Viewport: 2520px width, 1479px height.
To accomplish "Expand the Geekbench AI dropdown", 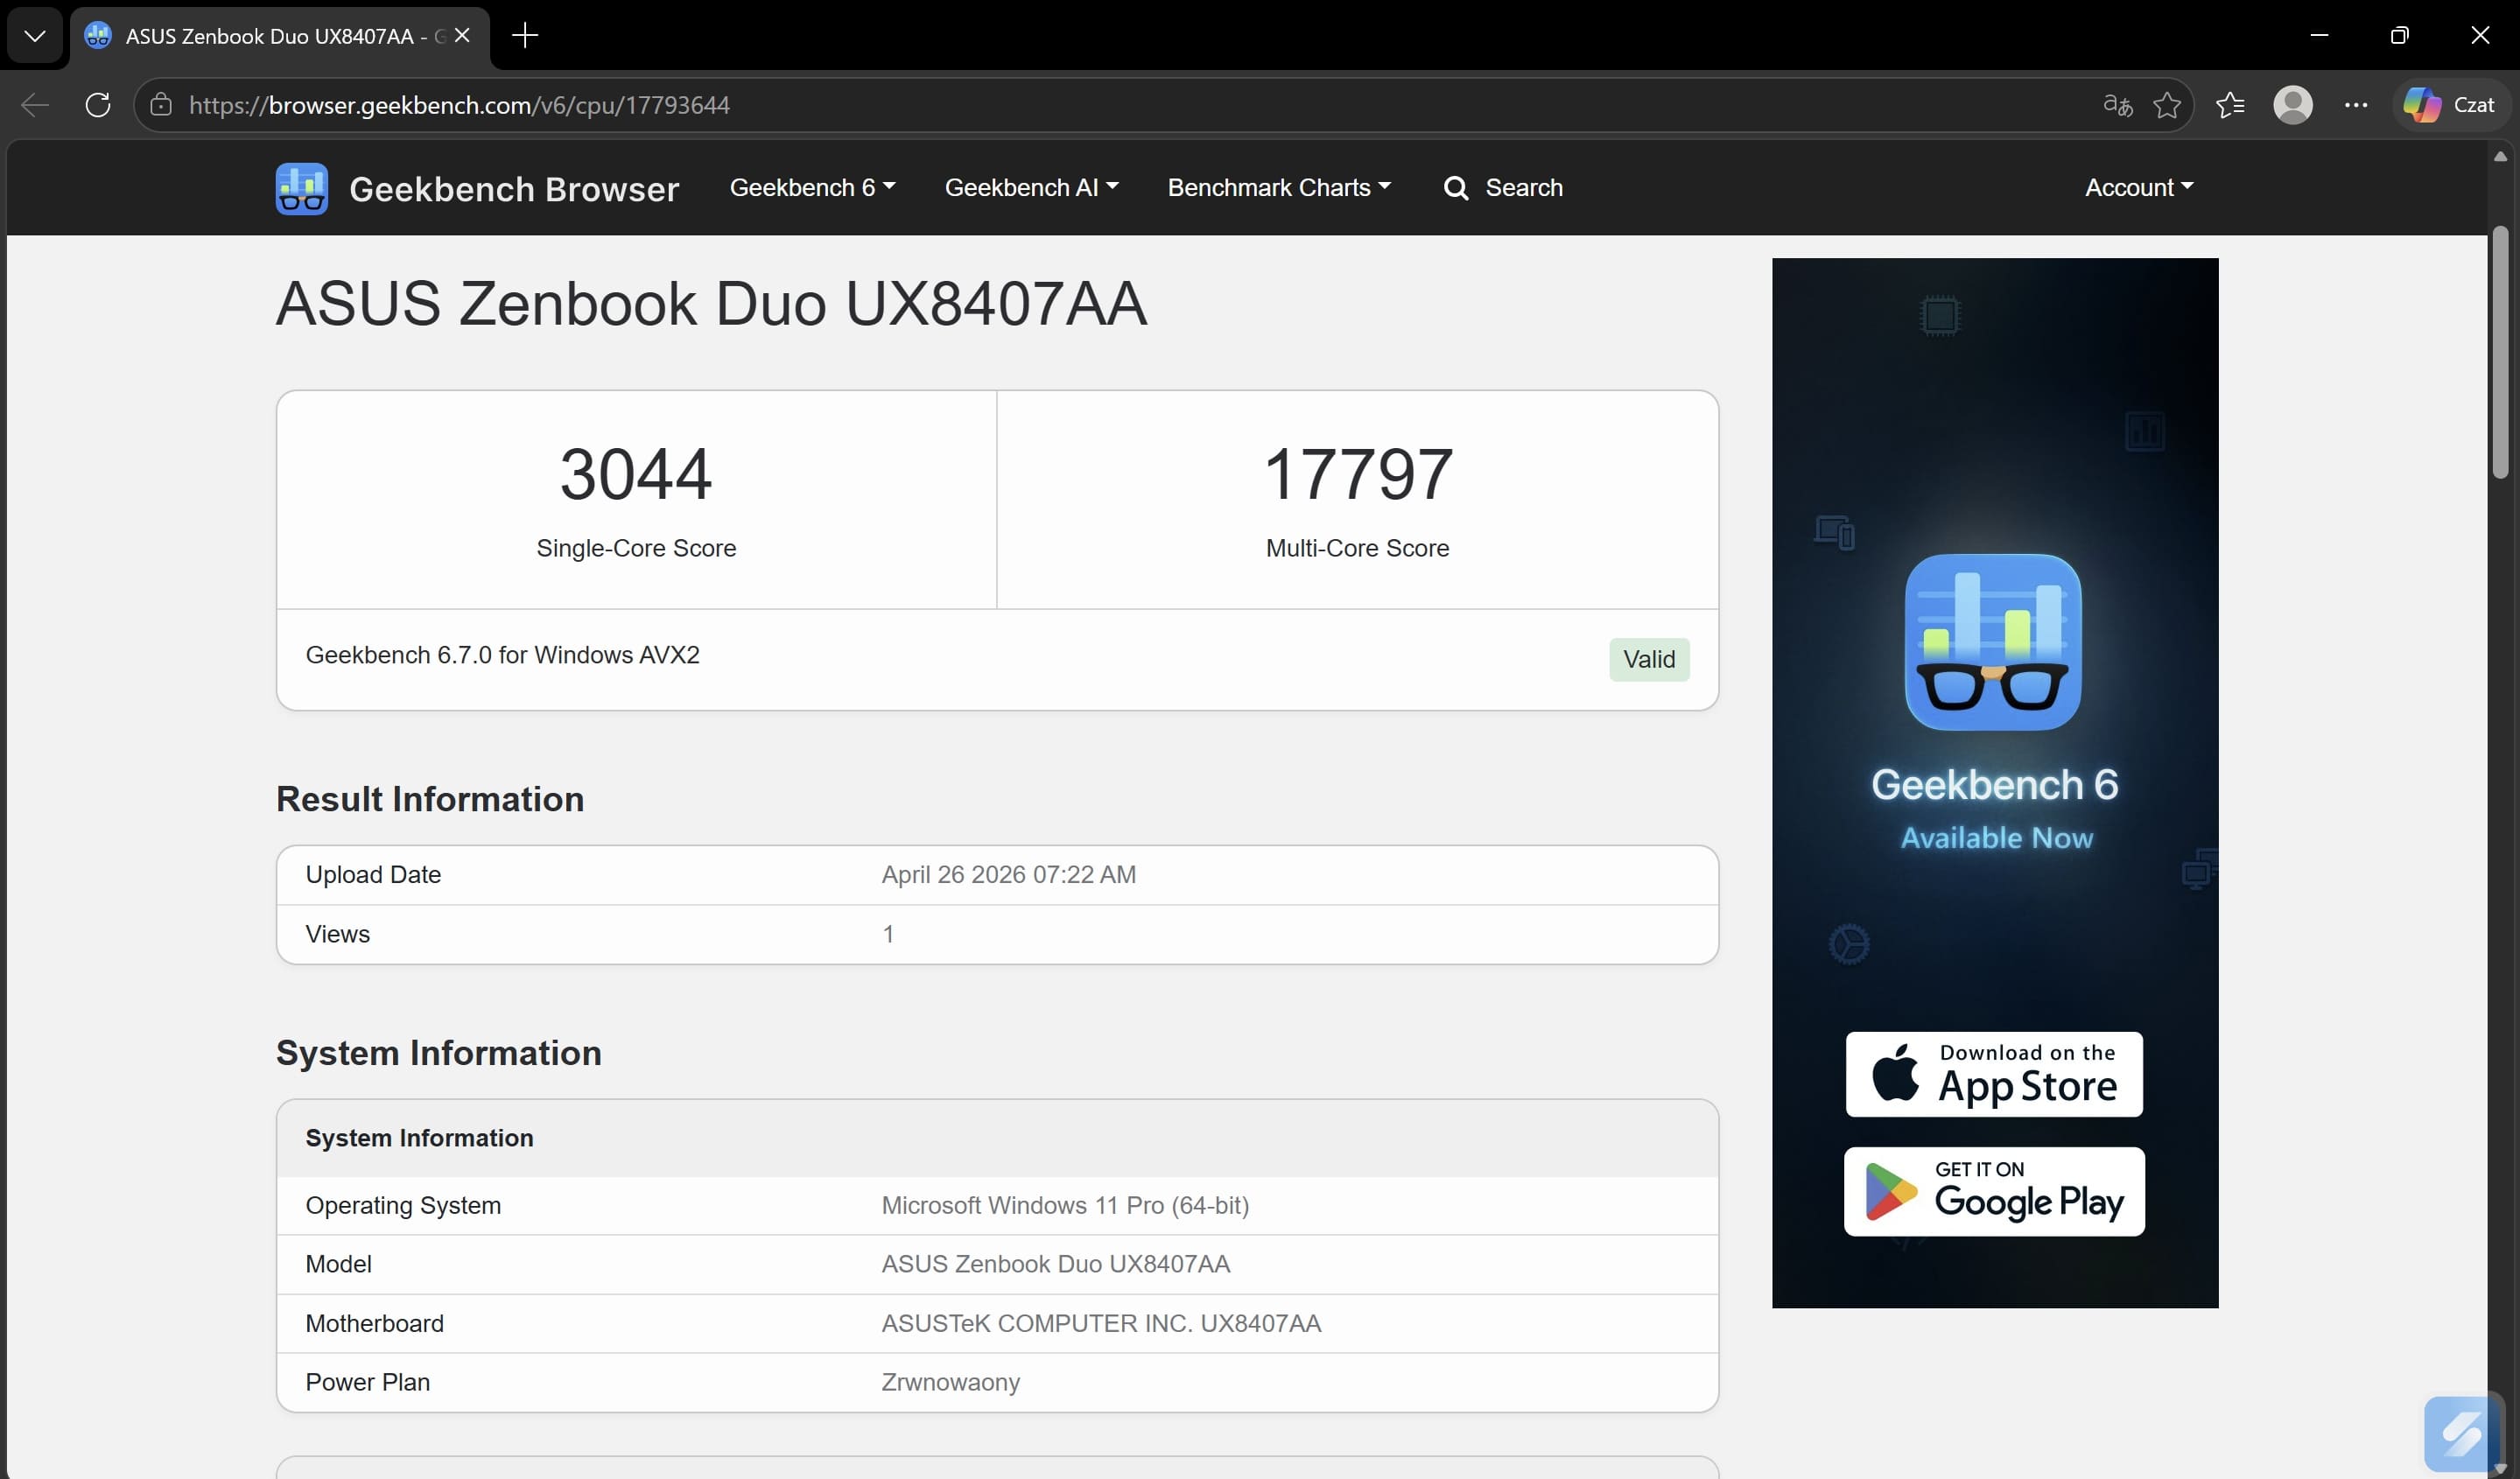I will [1030, 188].
